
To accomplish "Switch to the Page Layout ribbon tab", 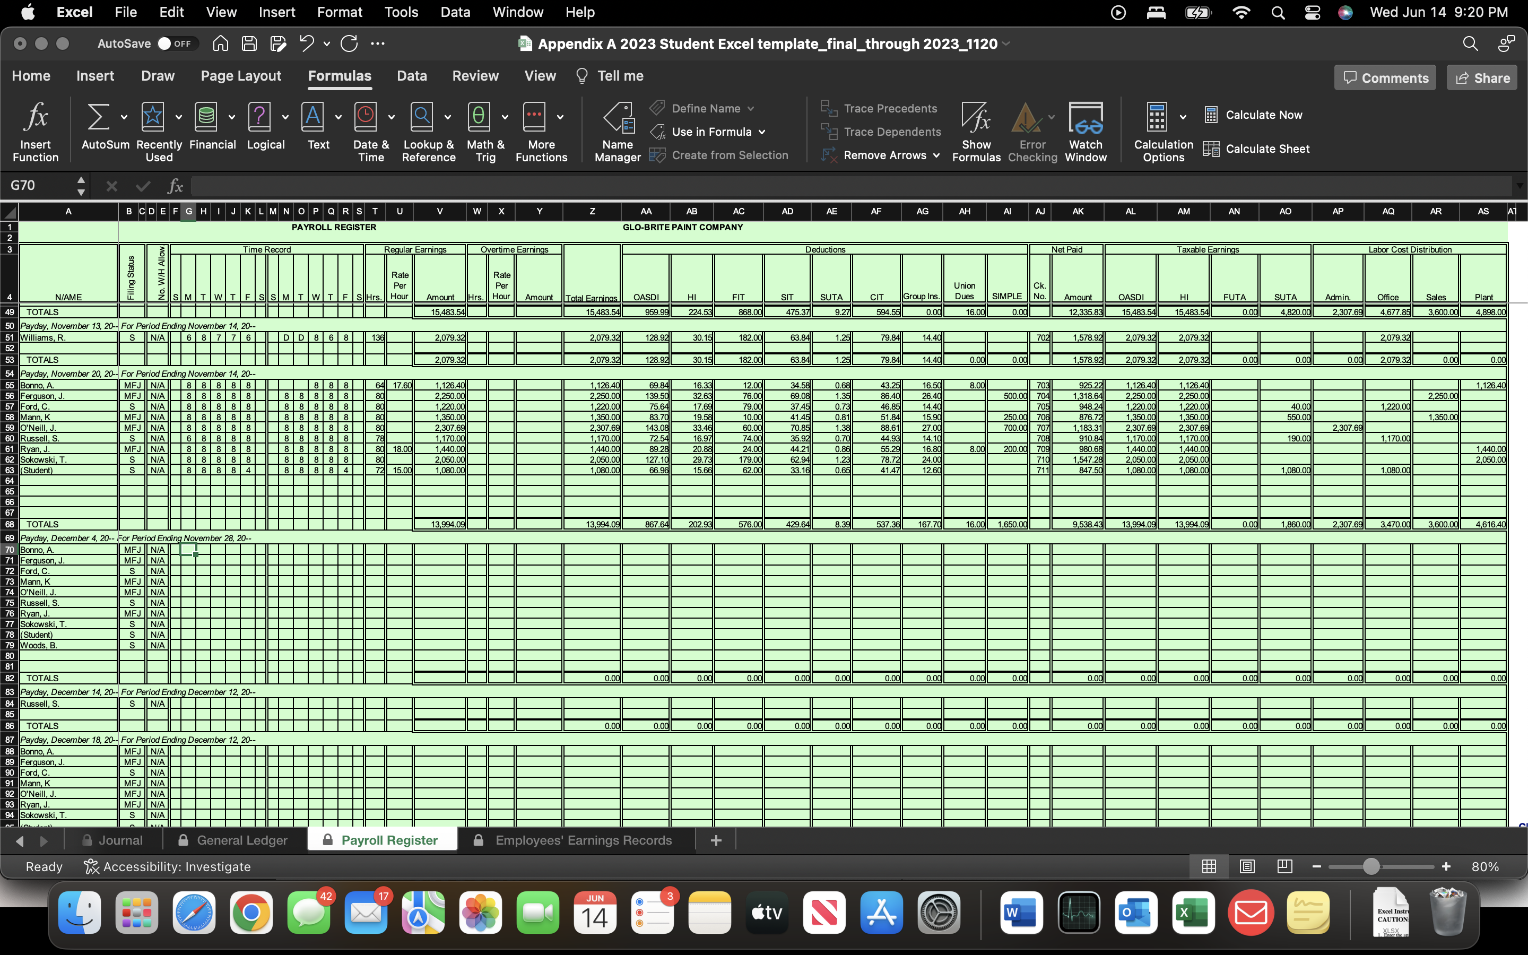I will click(x=240, y=76).
